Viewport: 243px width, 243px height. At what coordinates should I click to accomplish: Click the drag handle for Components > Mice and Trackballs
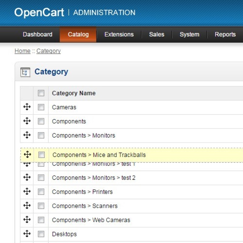point(28,155)
